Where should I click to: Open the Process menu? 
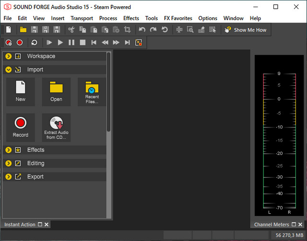click(x=108, y=18)
